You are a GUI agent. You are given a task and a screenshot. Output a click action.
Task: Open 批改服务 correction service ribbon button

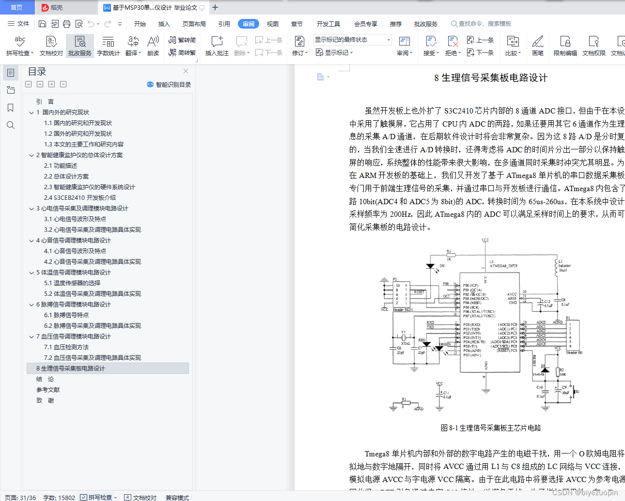point(80,46)
